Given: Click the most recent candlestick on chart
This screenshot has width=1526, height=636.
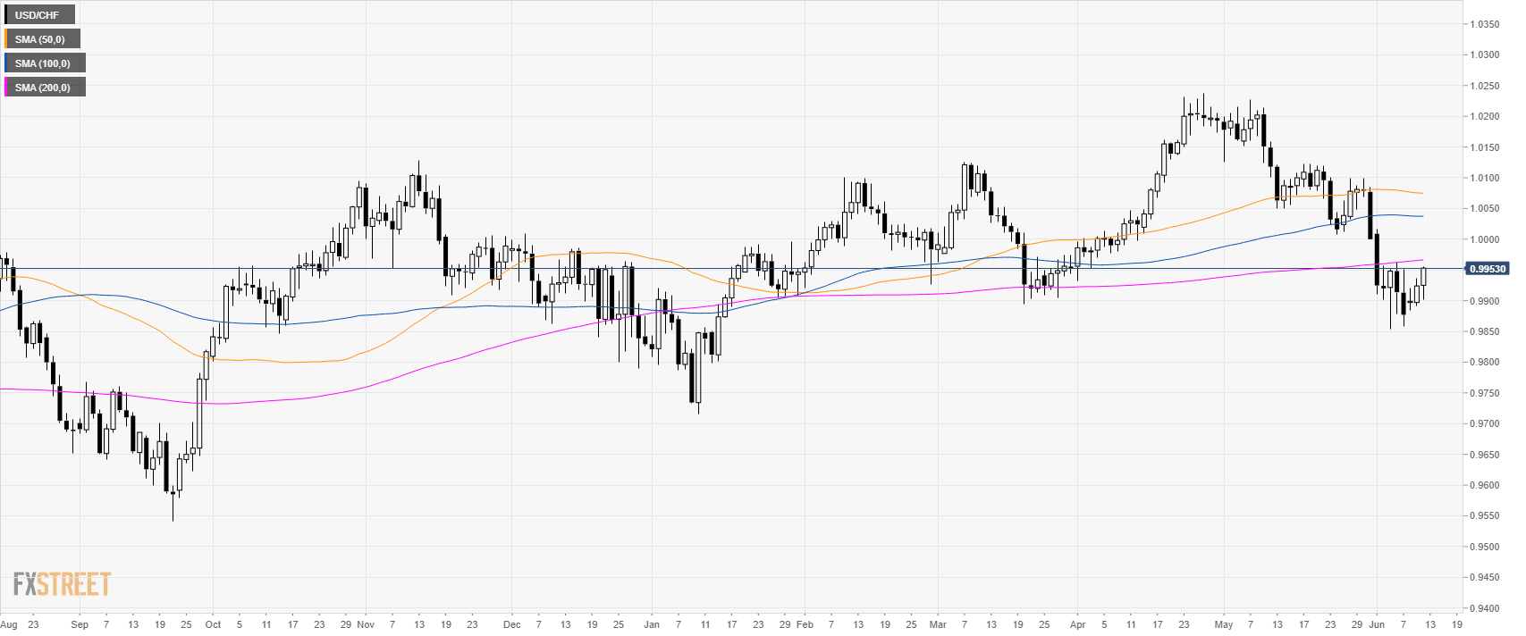Looking at the screenshot, I should [1423, 276].
